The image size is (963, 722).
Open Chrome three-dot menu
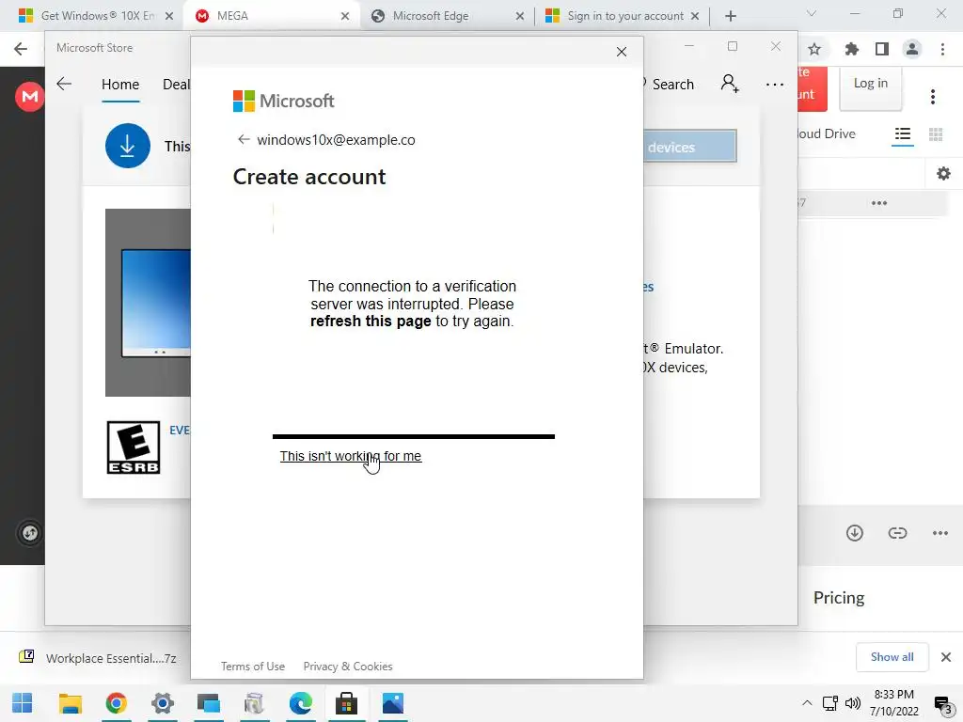pos(942,49)
